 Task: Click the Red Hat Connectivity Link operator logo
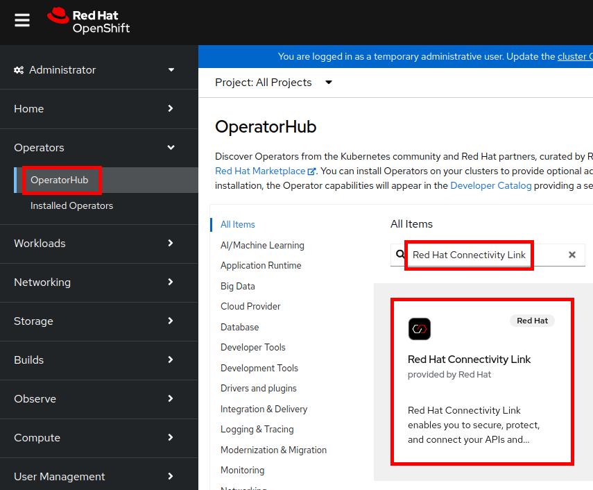pyautogui.click(x=419, y=329)
